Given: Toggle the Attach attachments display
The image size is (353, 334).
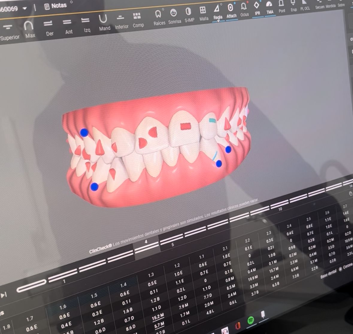Looking at the screenshot, I should (x=231, y=11).
